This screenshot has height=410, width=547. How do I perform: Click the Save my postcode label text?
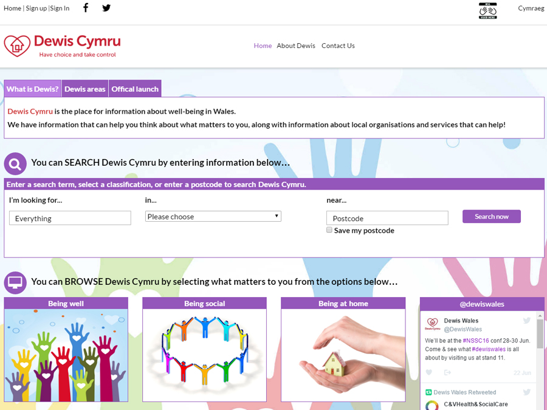coord(364,230)
